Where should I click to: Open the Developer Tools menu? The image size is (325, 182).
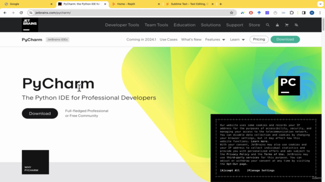(122, 25)
